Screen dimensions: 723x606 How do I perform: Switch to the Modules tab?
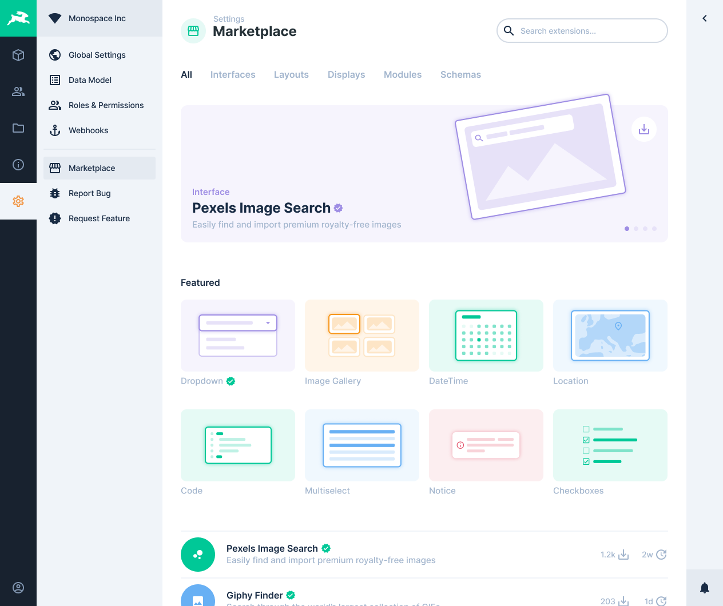[403, 74]
